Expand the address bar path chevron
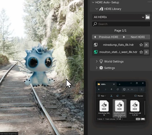The width and height of the screenshot is (152, 135). pos(128,89)
